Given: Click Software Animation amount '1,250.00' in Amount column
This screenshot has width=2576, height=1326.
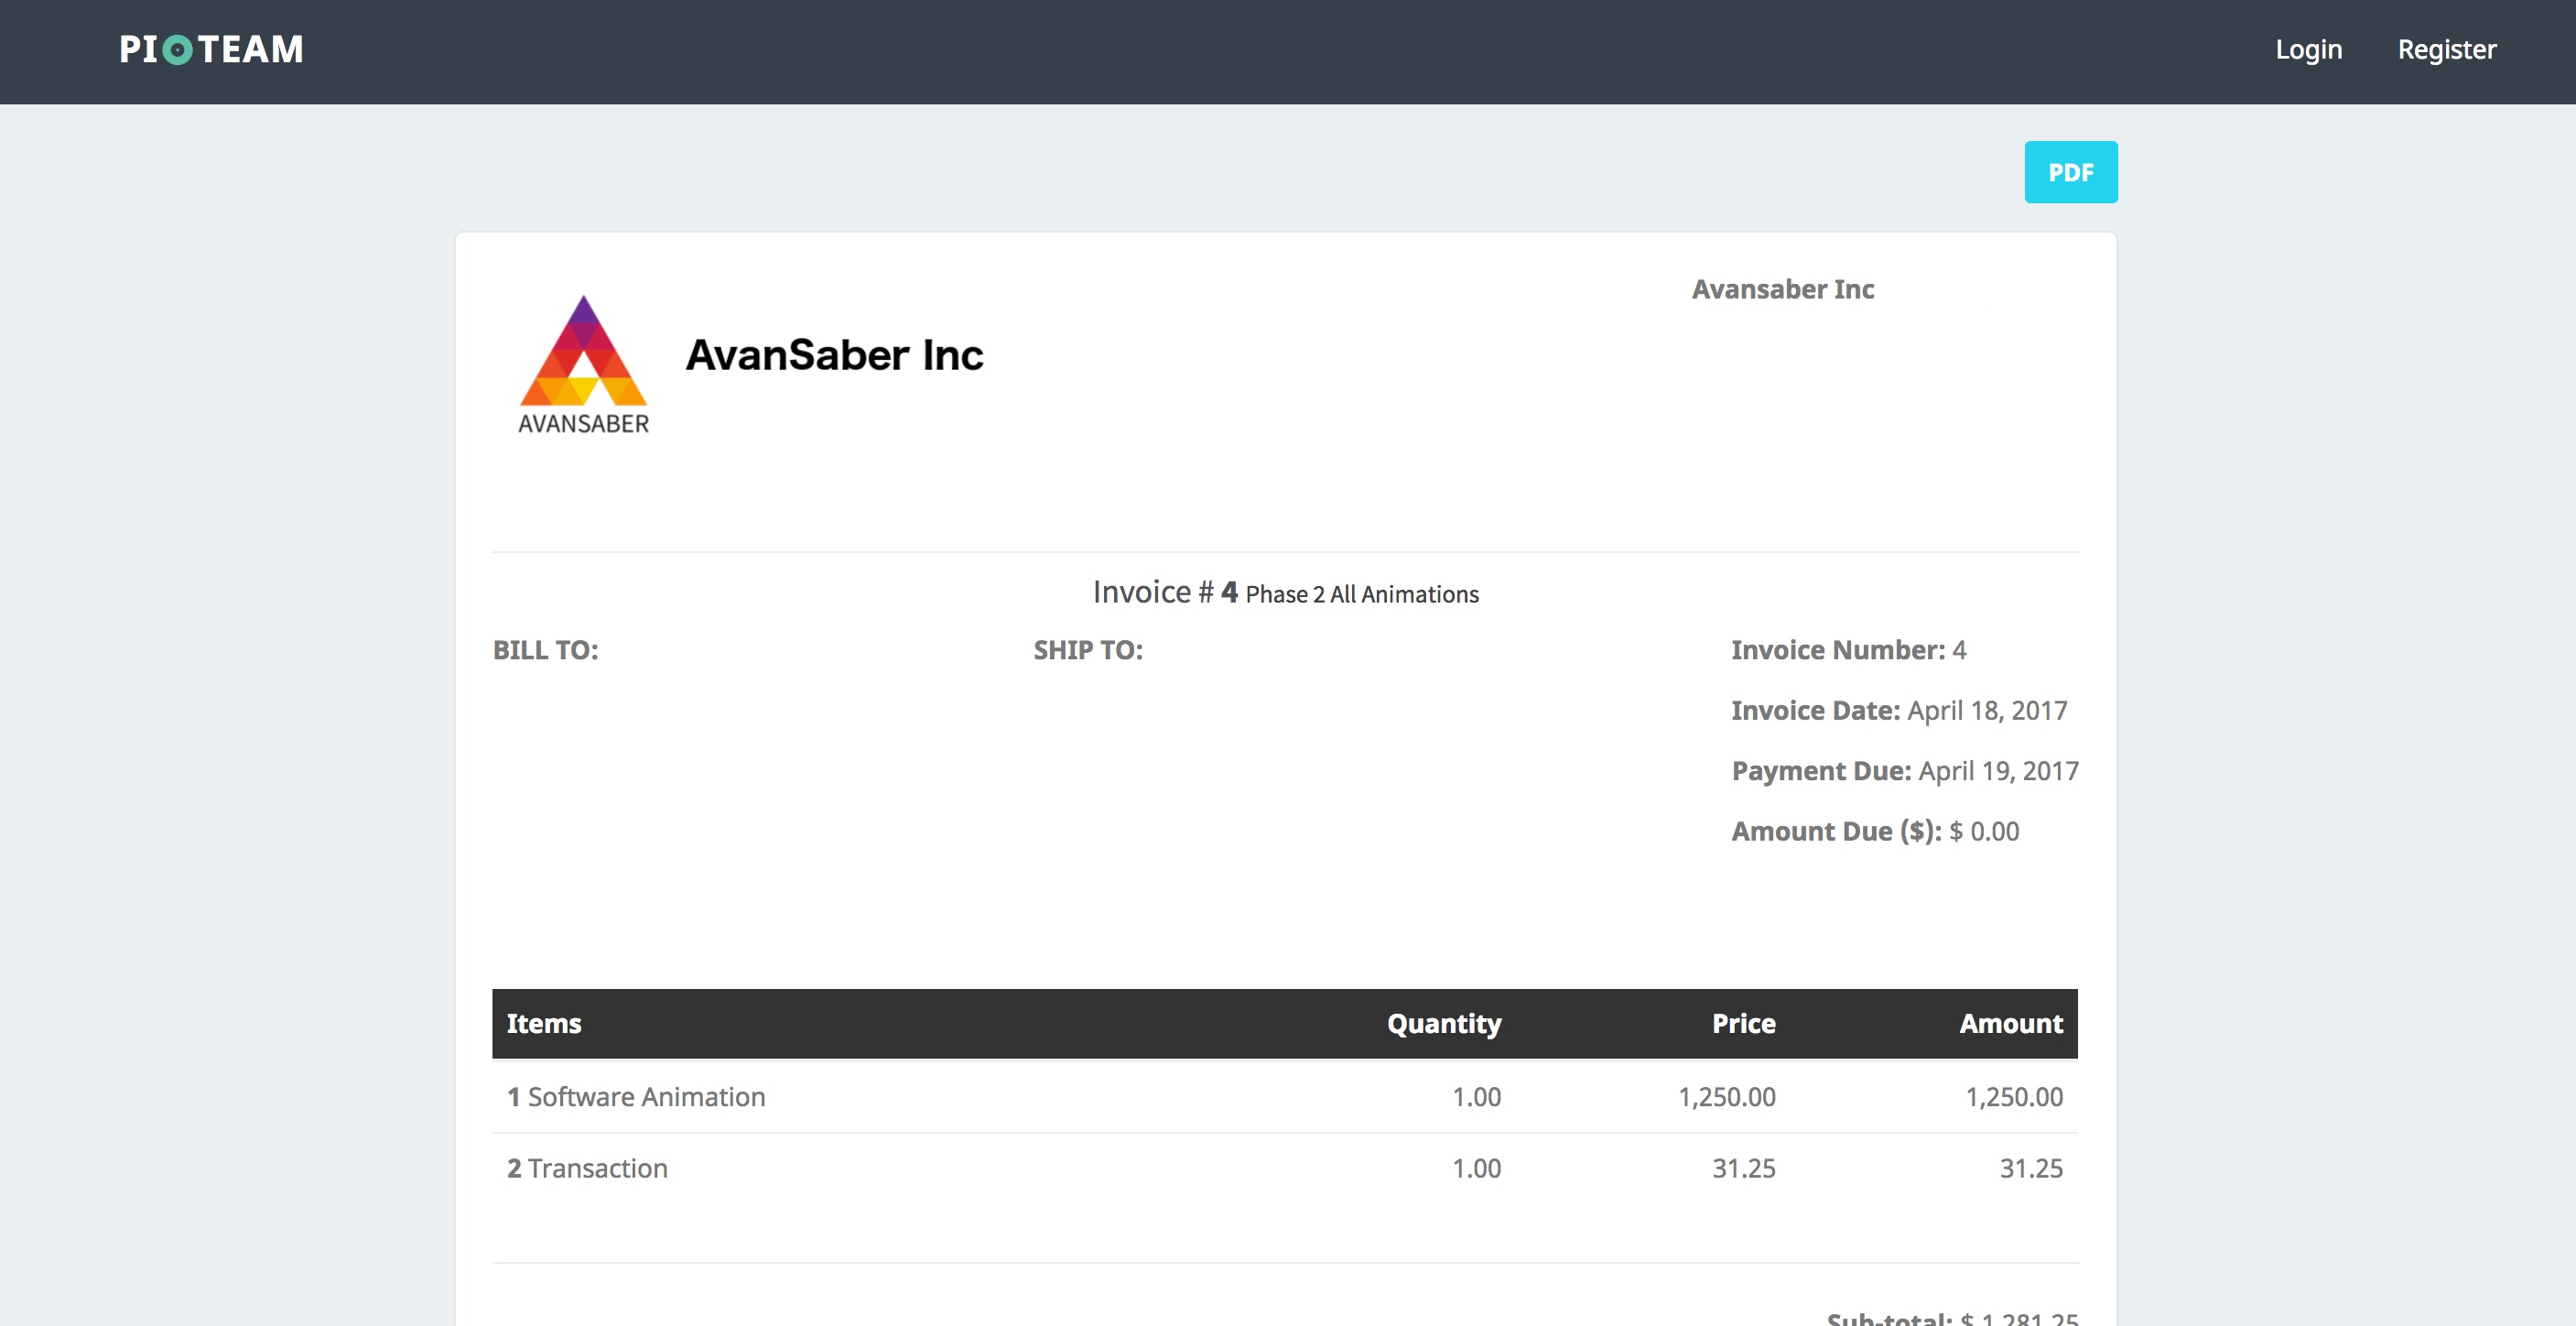Looking at the screenshot, I should click(x=2013, y=1096).
